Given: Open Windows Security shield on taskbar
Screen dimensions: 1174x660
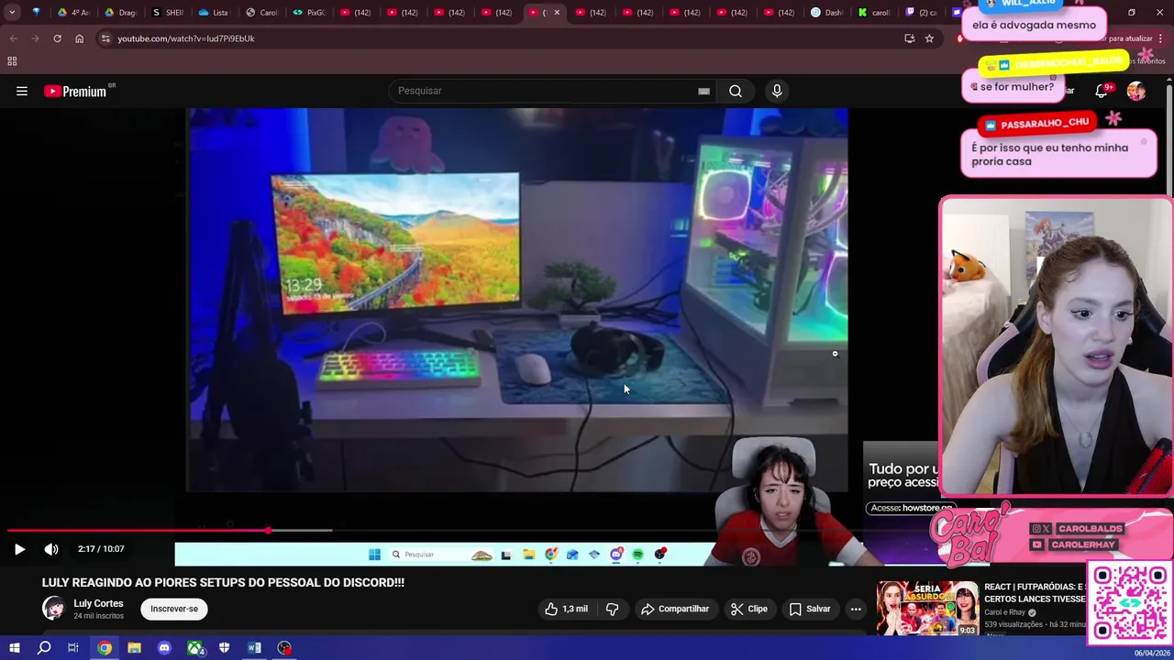Looking at the screenshot, I should click(225, 648).
